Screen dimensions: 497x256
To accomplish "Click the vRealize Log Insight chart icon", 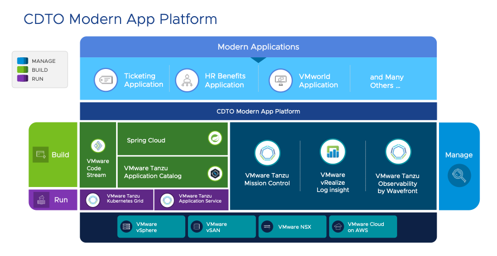I will coord(332,152).
